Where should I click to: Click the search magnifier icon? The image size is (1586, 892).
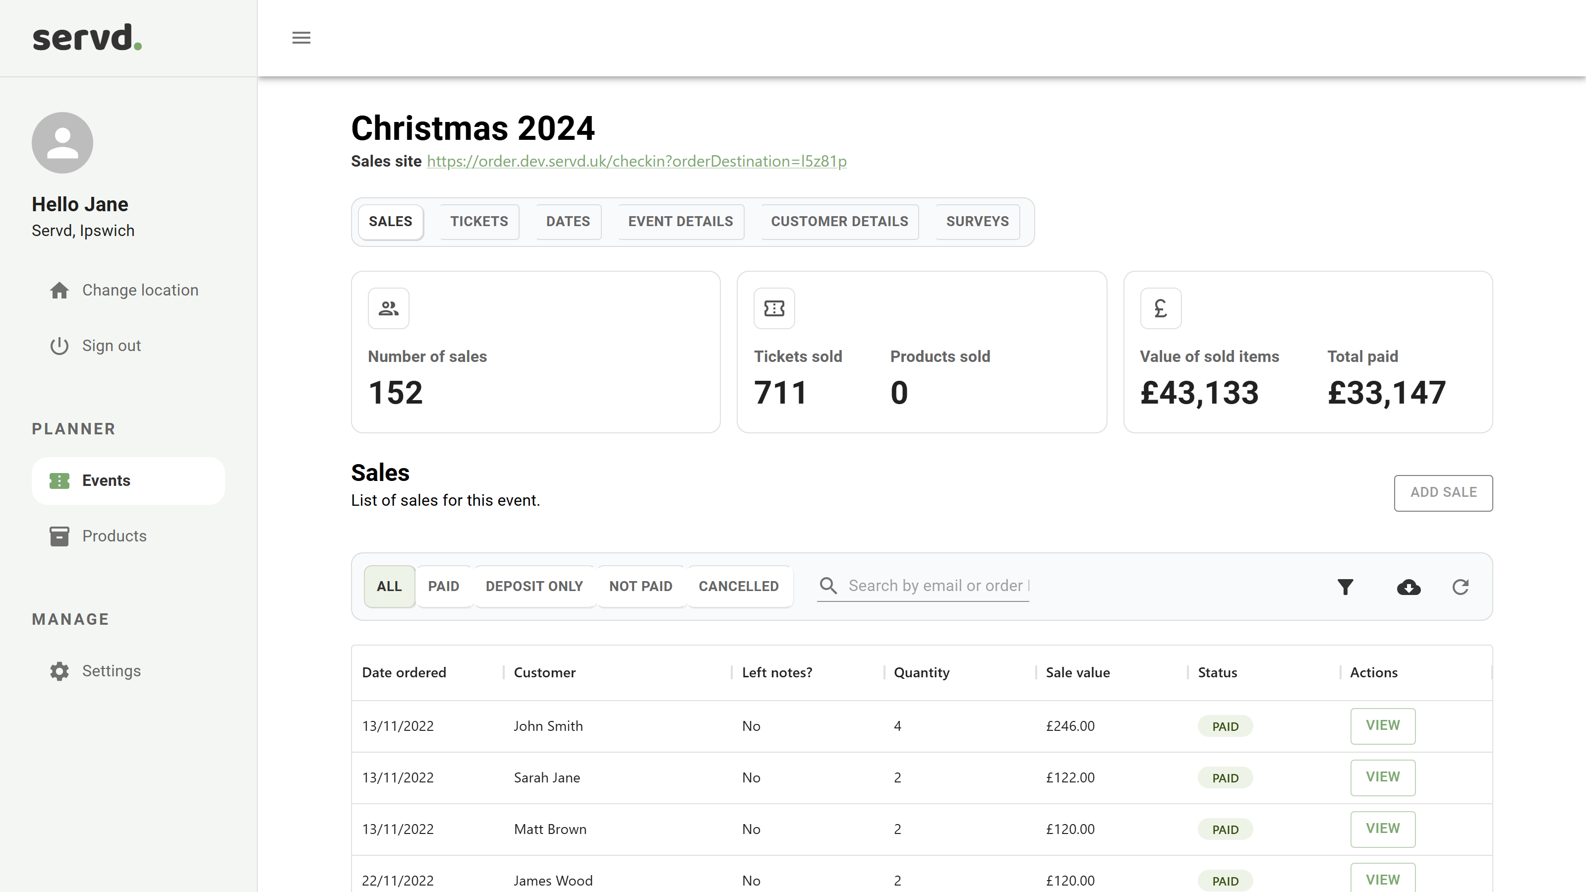(829, 586)
